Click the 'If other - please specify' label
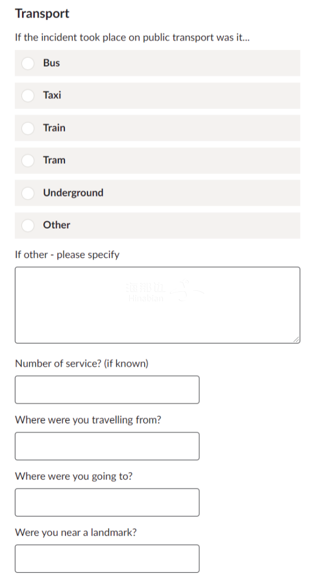This screenshot has height=582, width=333. click(67, 255)
